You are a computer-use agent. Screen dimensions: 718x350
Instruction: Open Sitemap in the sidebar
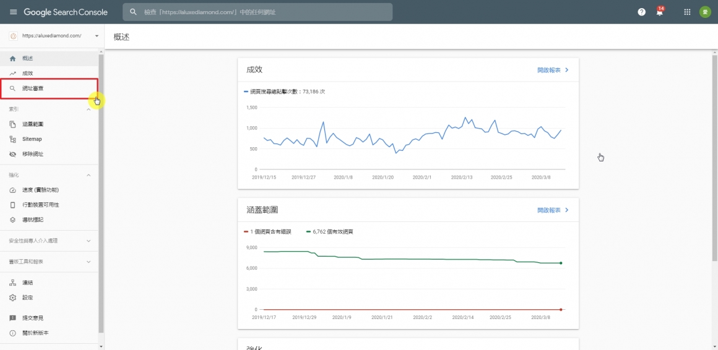(49, 139)
